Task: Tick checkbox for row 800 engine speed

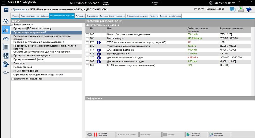Action: click(88, 35)
